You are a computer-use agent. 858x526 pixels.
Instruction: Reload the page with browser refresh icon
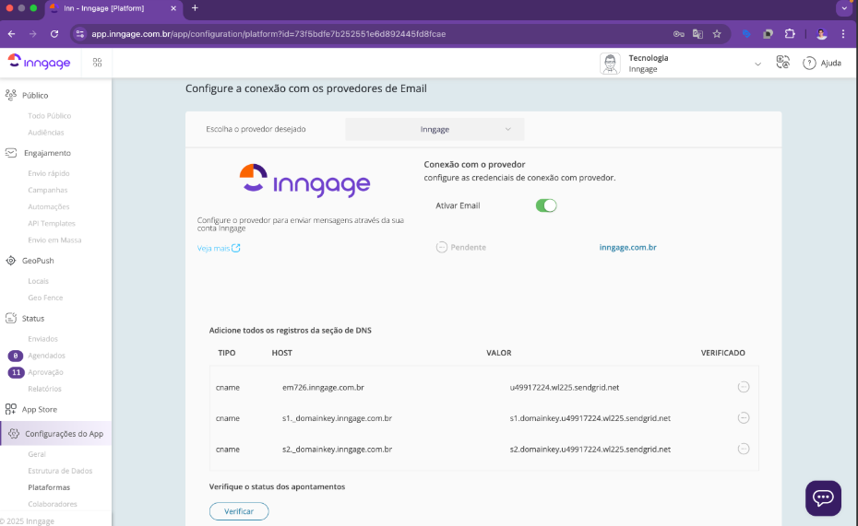[x=54, y=34]
